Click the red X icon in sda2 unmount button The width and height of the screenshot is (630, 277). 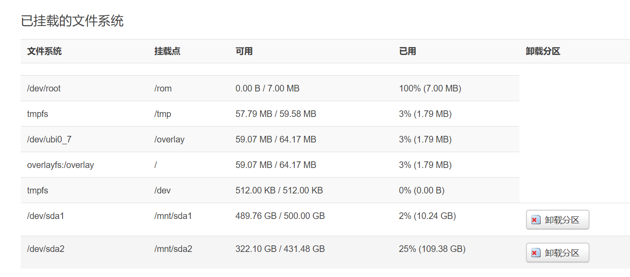pyautogui.click(x=536, y=253)
